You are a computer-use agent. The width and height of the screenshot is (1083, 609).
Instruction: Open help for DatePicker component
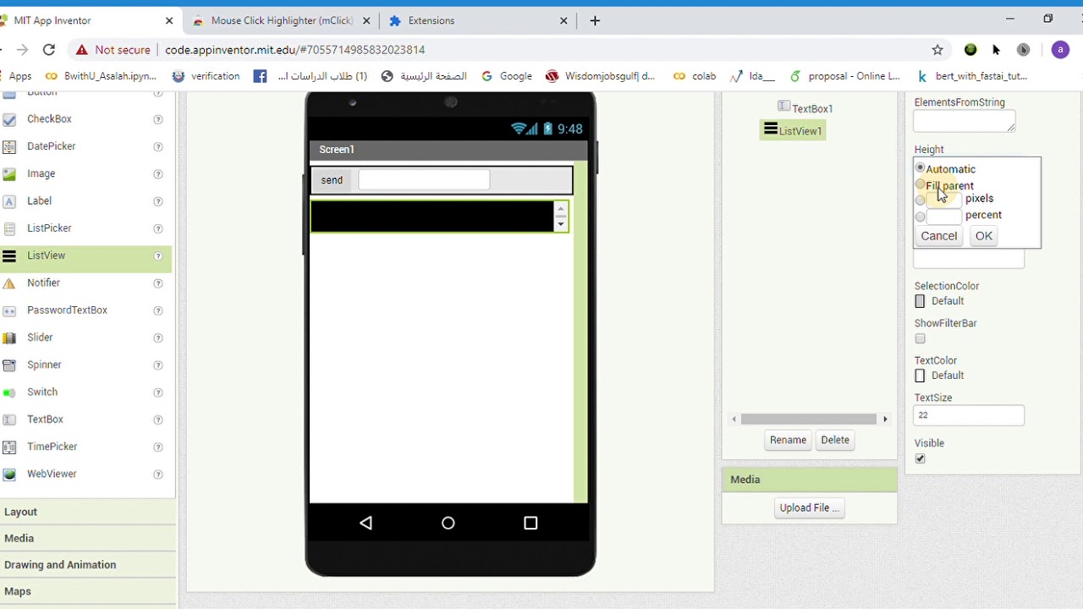(x=158, y=147)
